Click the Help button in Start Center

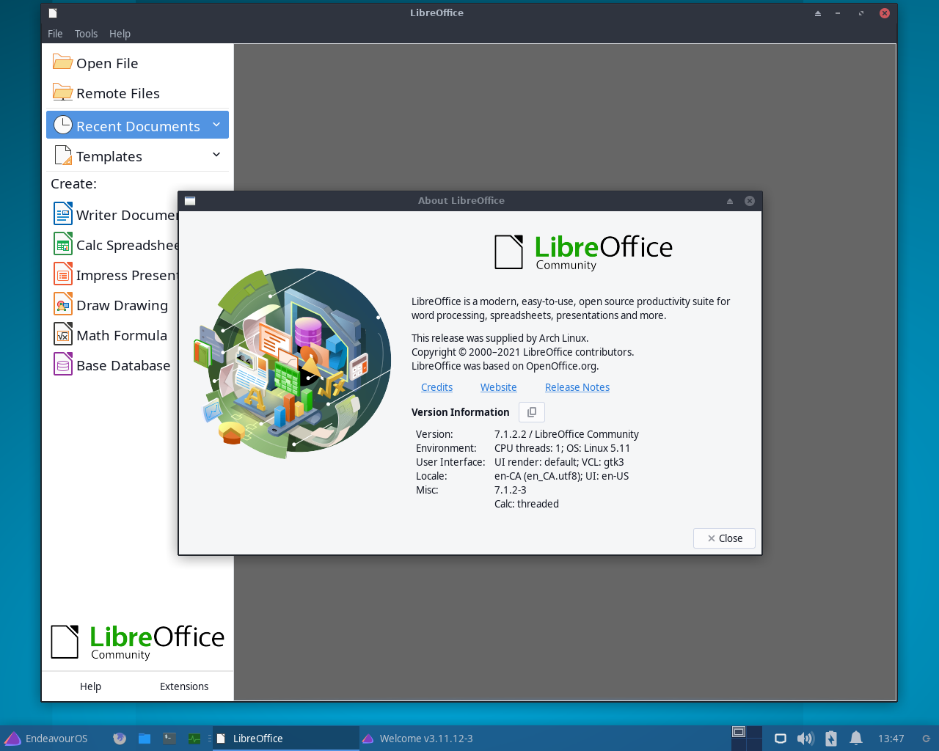click(90, 686)
